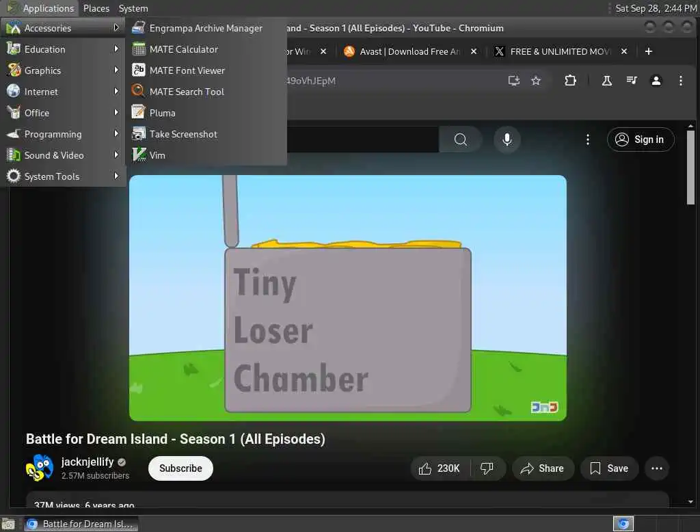Screen dimensions: 700x532
Task: Expand the video description box
Action: click(347, 499)
